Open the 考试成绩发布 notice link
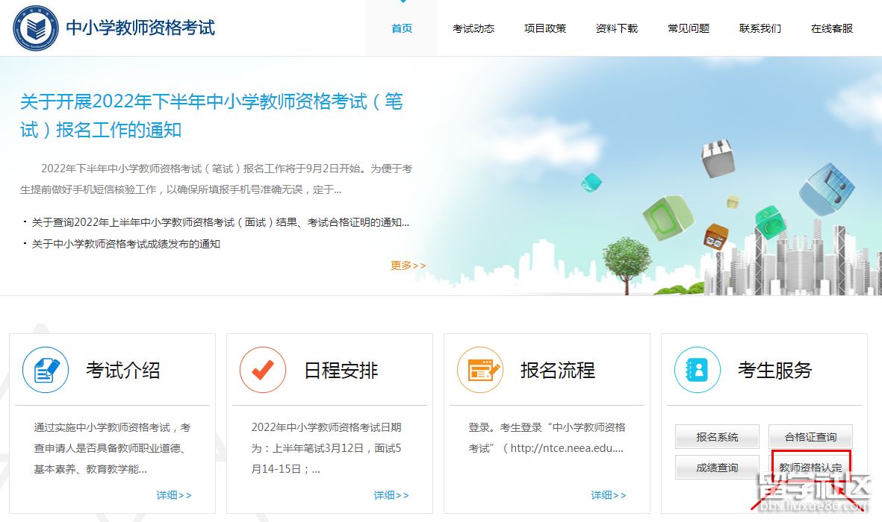Viewport: 882px width, 522px height. 125,244
